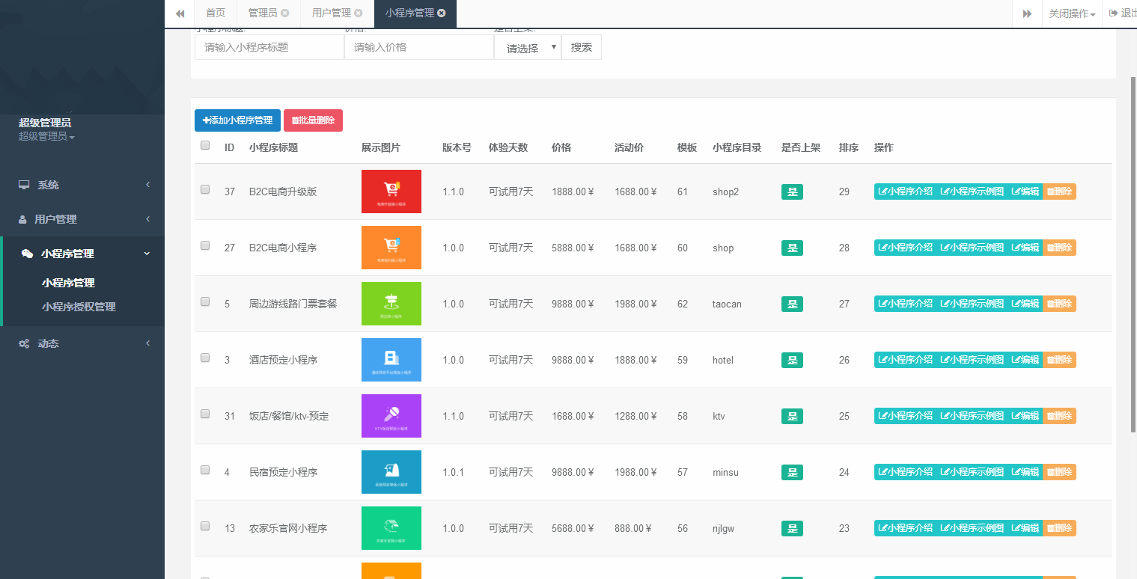Select all rows with header checkbox

(205, 146)
